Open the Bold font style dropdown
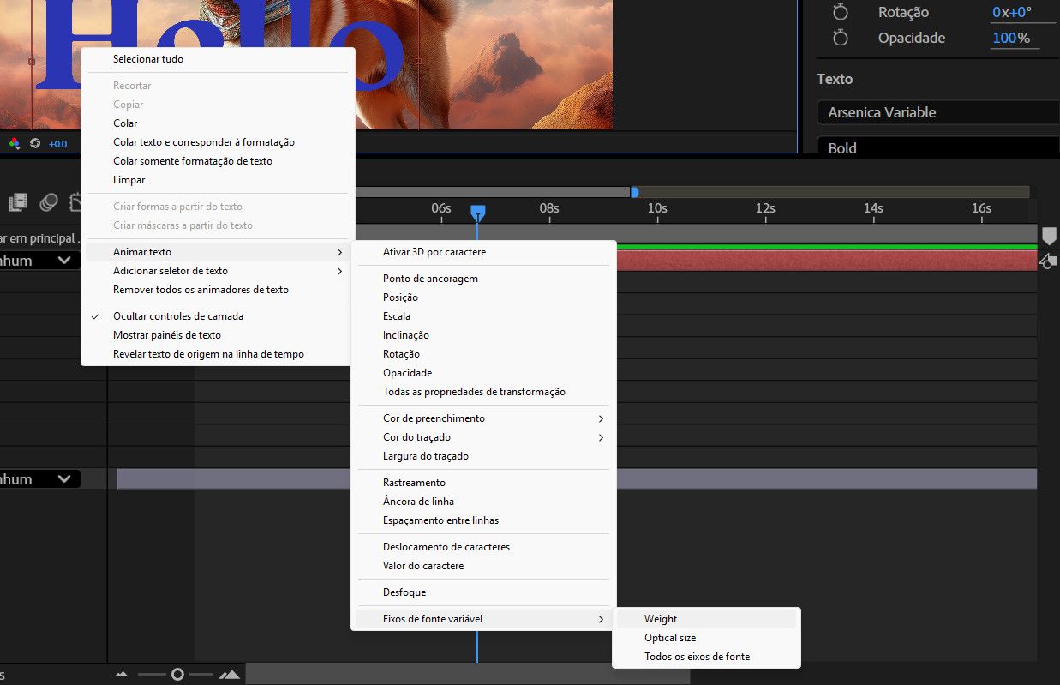Image resolution: width=1060 pixels, height=685 pixels. coord(934,147)
